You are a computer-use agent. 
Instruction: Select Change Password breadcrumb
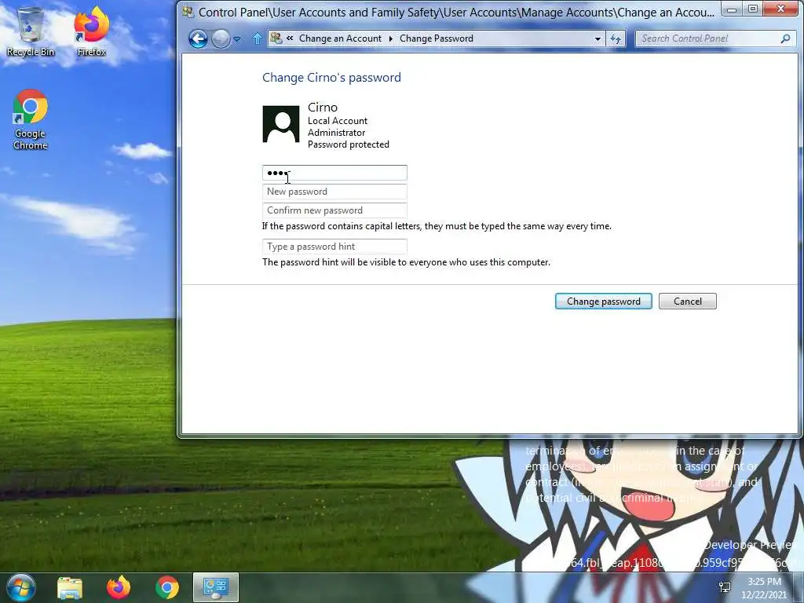[437, 38]
